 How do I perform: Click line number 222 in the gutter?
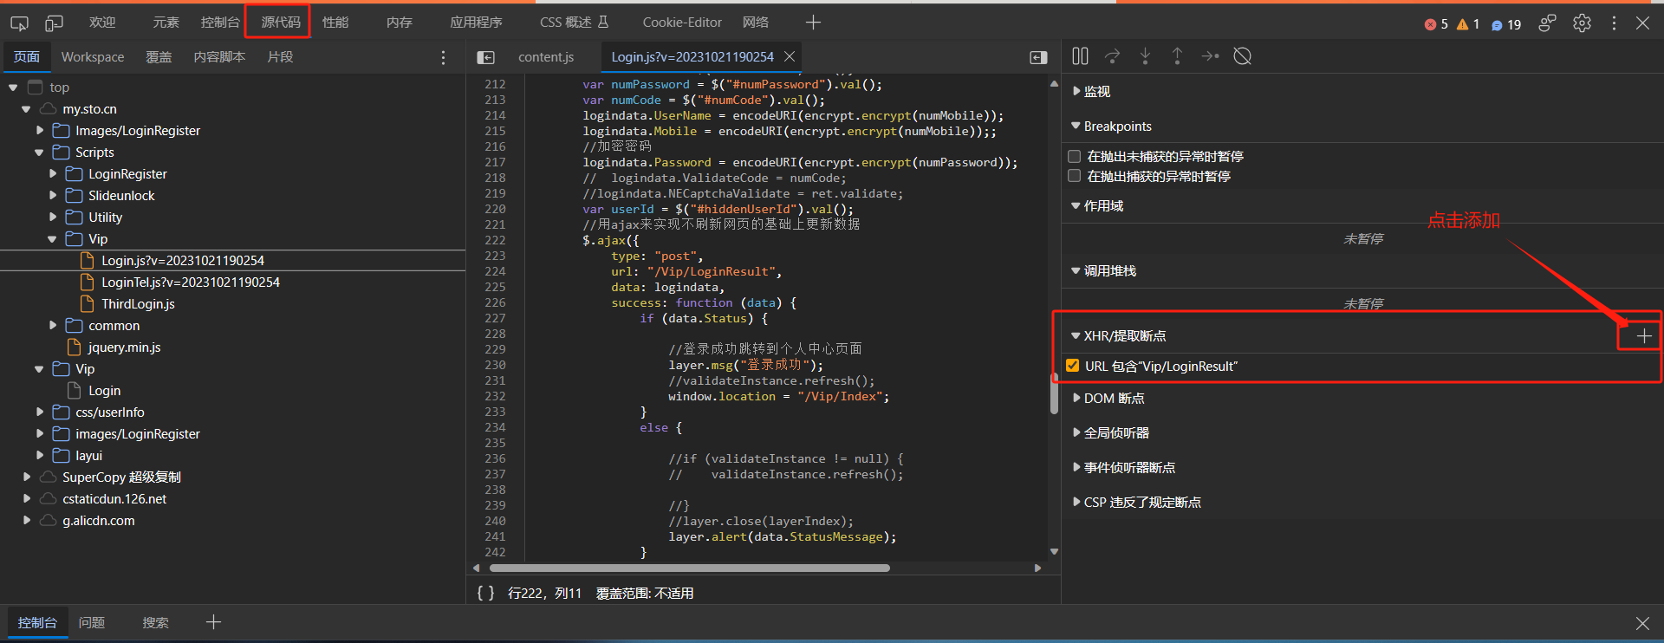click(495, 240)
